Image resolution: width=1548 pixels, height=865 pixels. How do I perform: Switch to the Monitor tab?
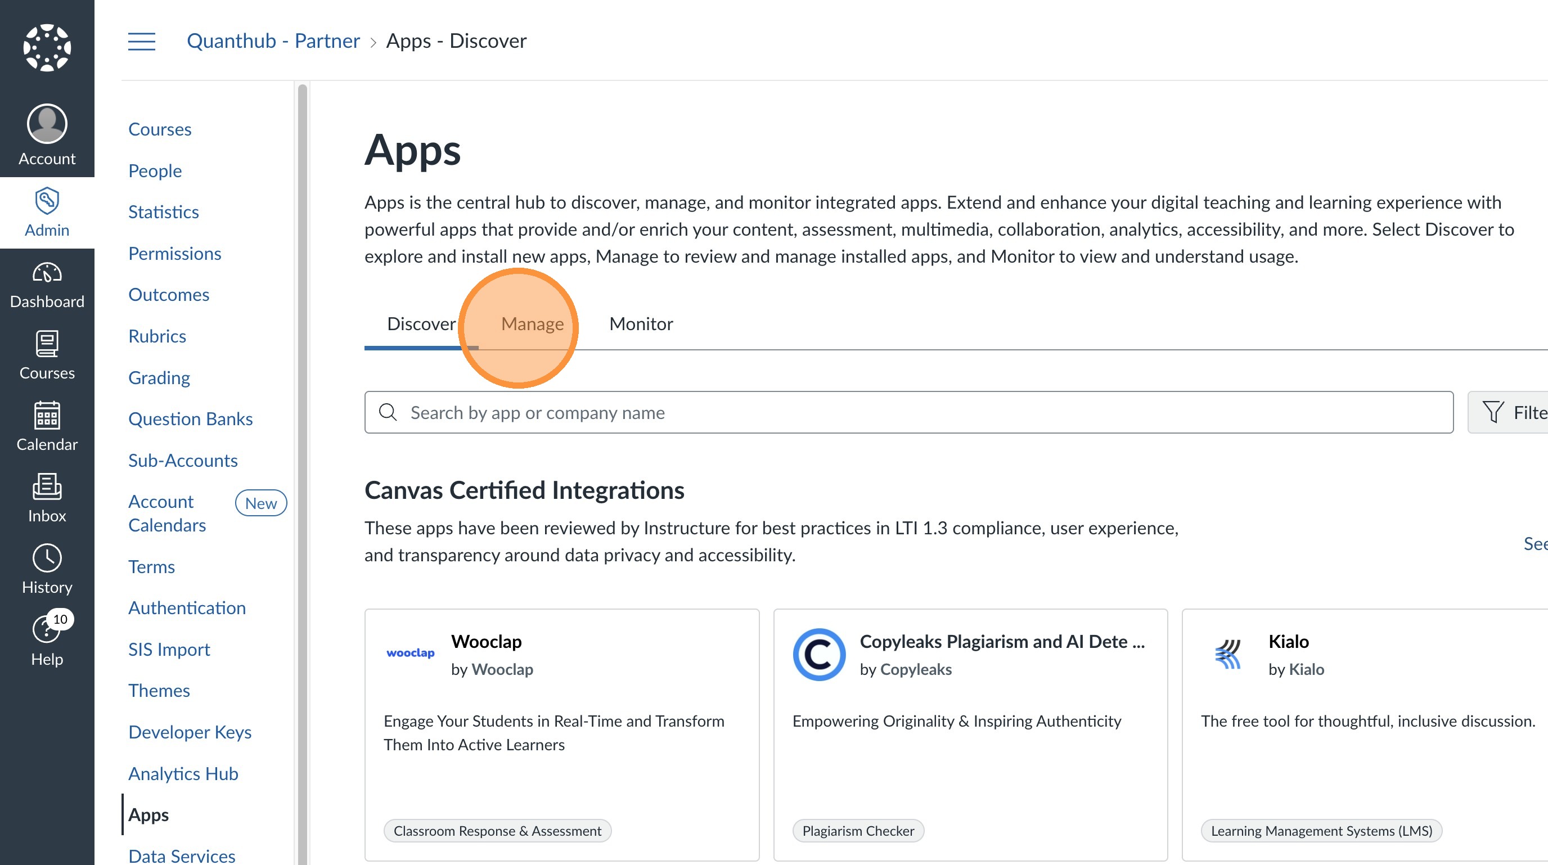(641, 324)
